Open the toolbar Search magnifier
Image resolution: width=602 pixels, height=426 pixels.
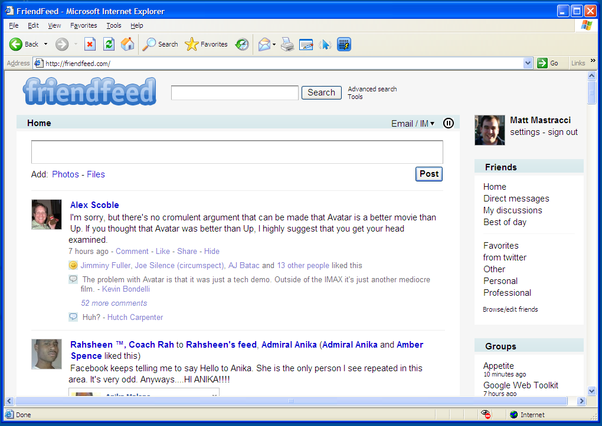click(149, 44)
